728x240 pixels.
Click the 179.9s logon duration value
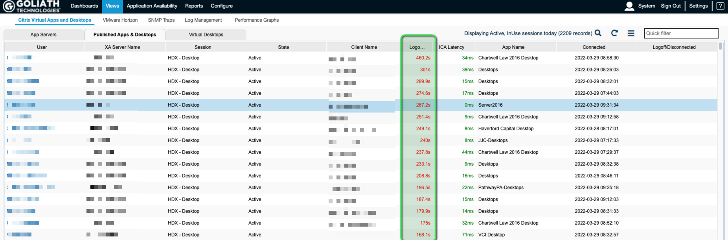(x=423, y=211)
